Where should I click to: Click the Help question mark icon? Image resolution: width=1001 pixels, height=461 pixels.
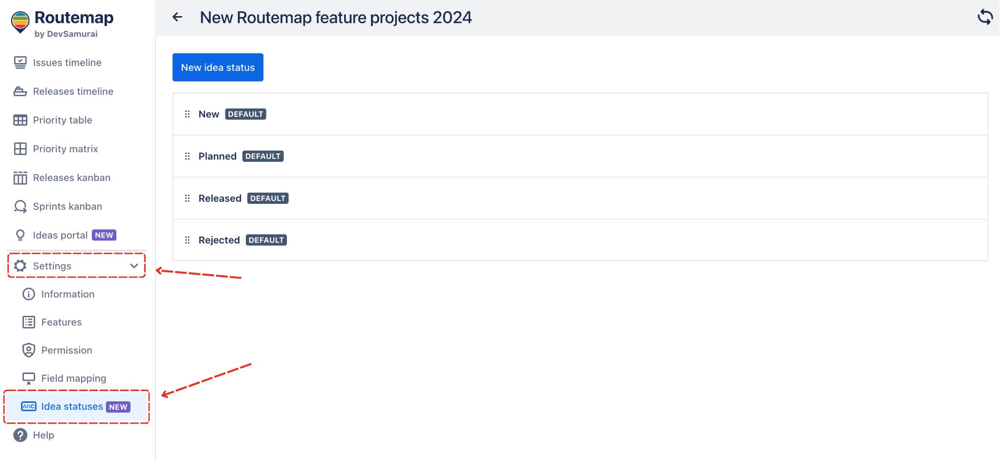pos(20,435)
